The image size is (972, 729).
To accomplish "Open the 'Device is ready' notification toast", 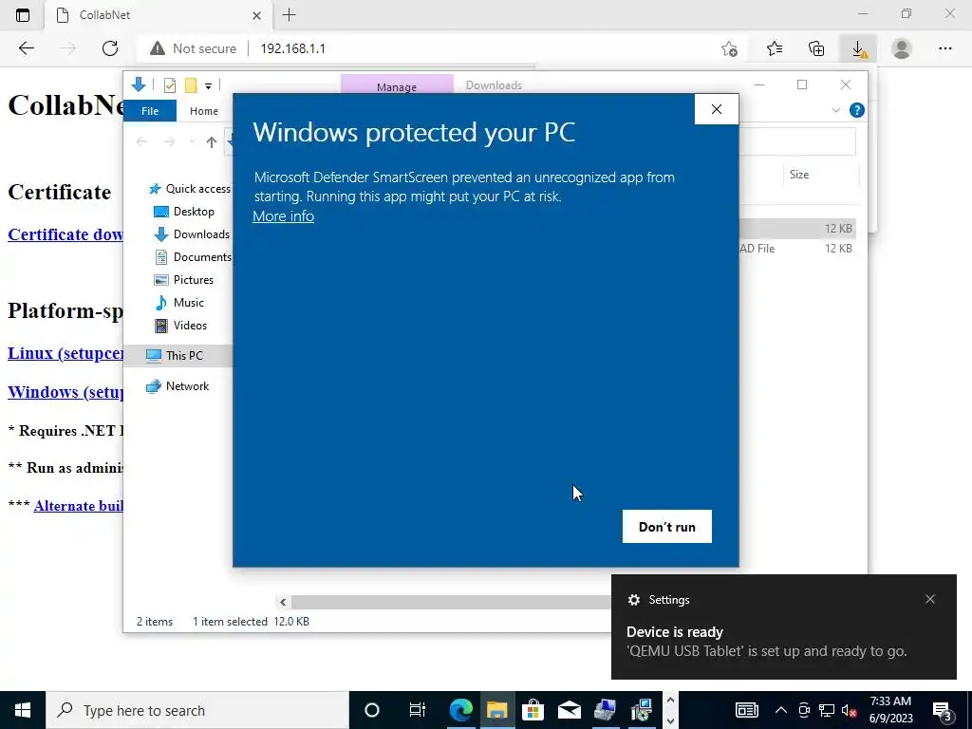I will click(783, 626).
